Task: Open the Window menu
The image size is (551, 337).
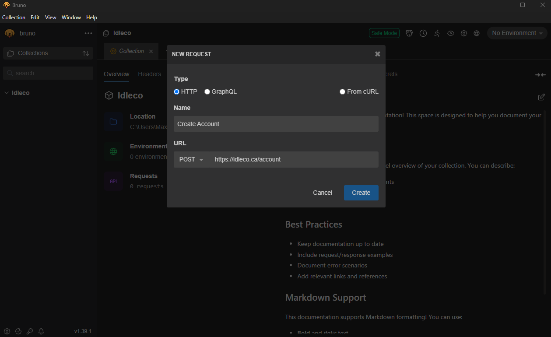Action: click(71, 18)
